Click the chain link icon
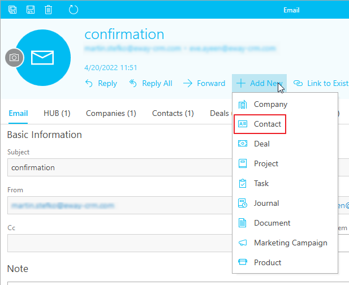 click(x=298, y=84)
